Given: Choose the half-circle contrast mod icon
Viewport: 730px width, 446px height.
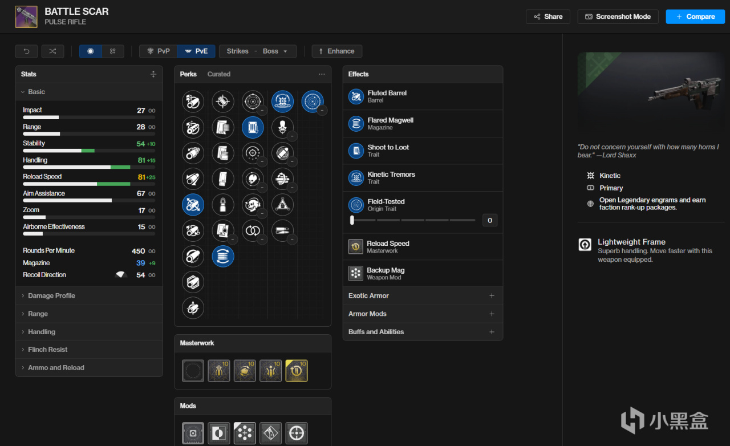Looking at the screenshot, I should point(219,433).
